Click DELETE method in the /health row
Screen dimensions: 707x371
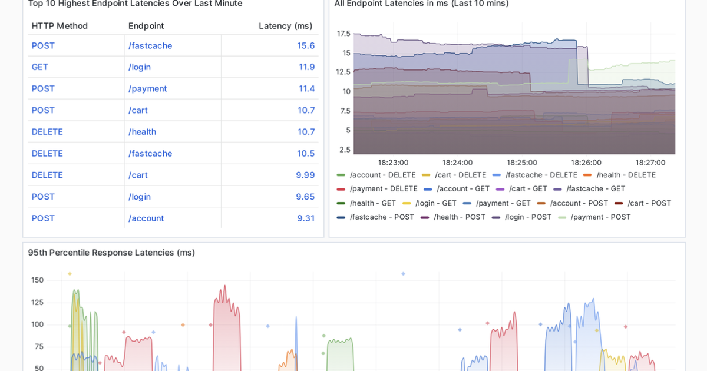tap(47, 132)
